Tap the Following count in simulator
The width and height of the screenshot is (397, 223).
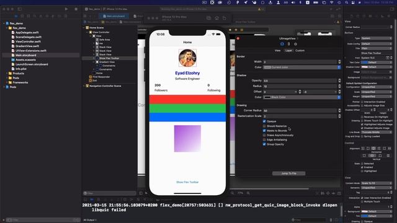pos(208,85)
